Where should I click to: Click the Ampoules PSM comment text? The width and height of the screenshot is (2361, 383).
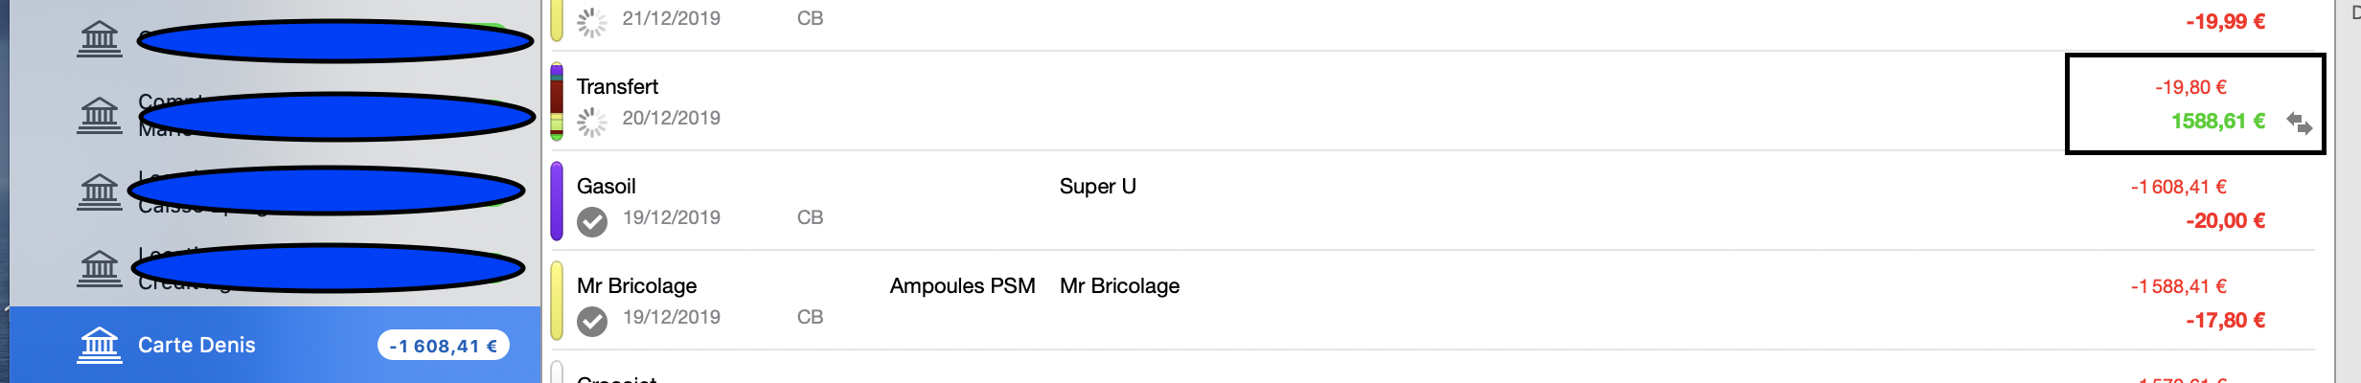pyautogui.click(x=962, y=285)
